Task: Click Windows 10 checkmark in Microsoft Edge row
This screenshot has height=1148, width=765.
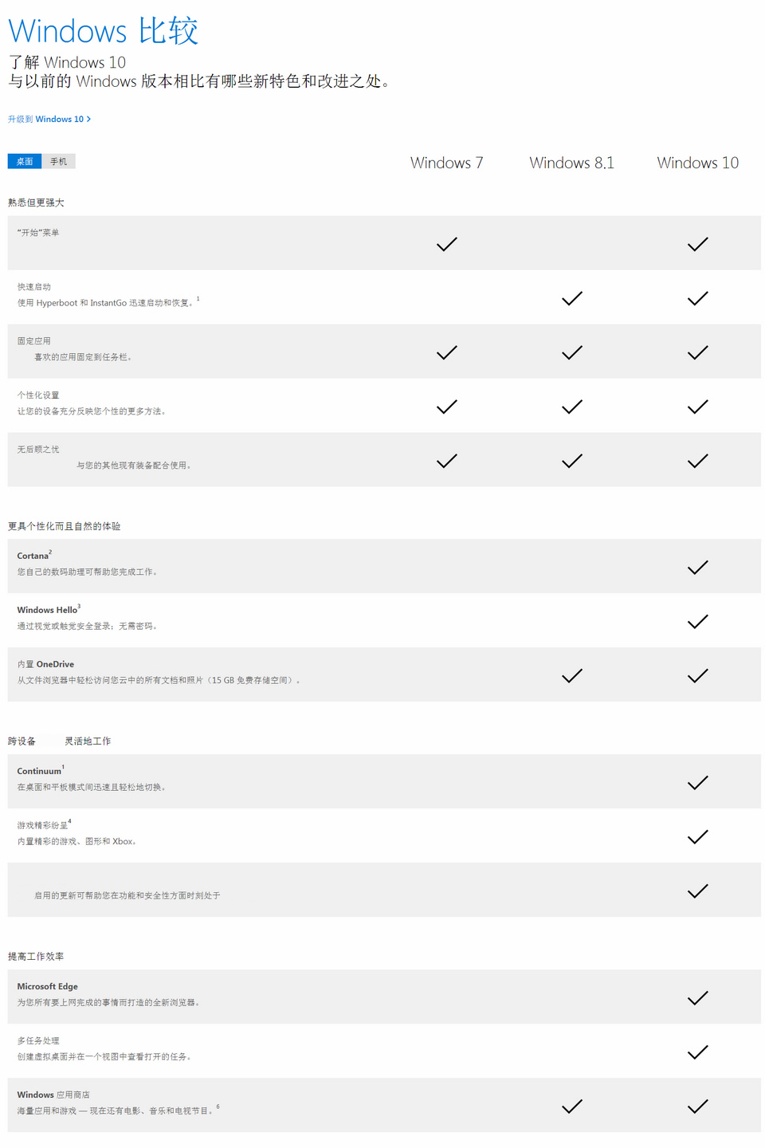Action: (697, 998)
